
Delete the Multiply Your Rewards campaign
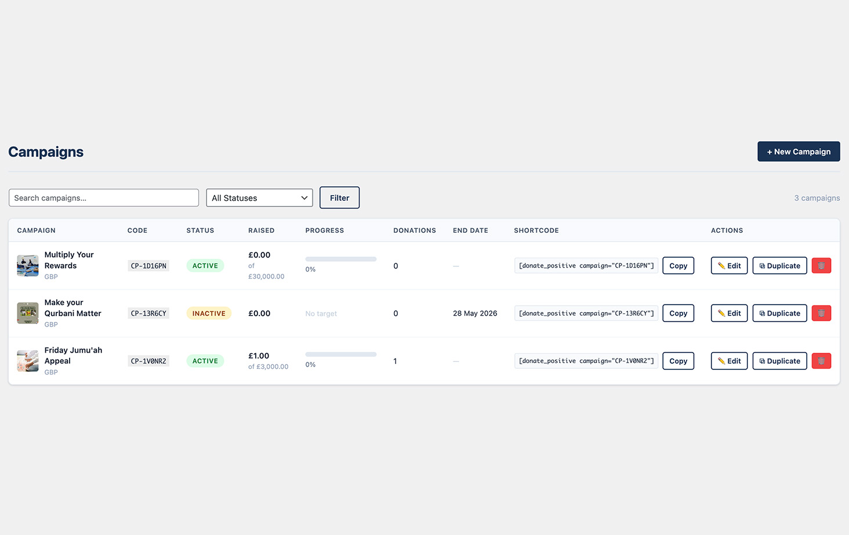pos(821,266)
